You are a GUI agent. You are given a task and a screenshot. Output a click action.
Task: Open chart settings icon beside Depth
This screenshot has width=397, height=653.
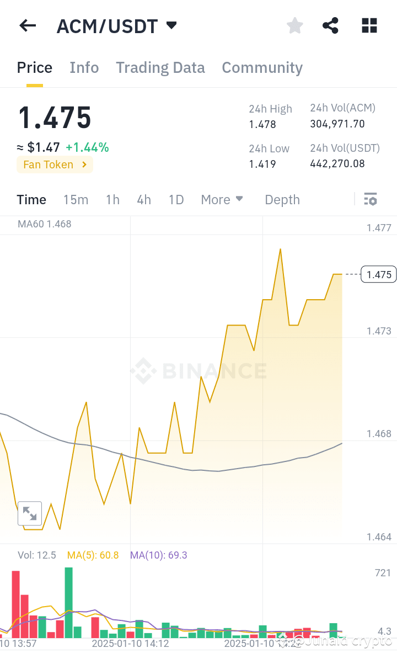[371, 199]
